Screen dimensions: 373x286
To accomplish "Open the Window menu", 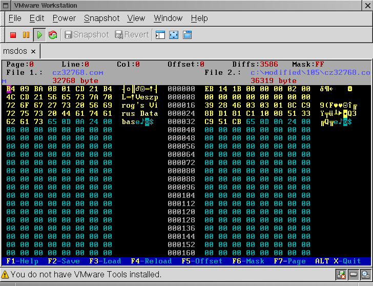I will point(168,18).
